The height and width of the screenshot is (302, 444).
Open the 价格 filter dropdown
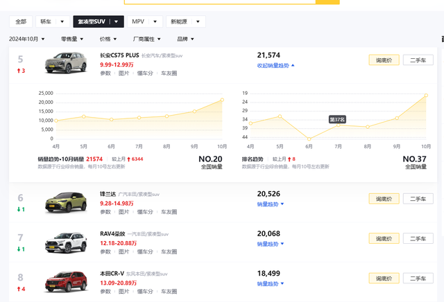pyautogui.click(x=108, y=39)
